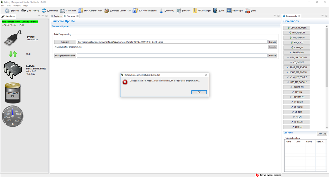This screenshot has height=178, width=329.
Task: Open the File menu
Action: (3, 6)
